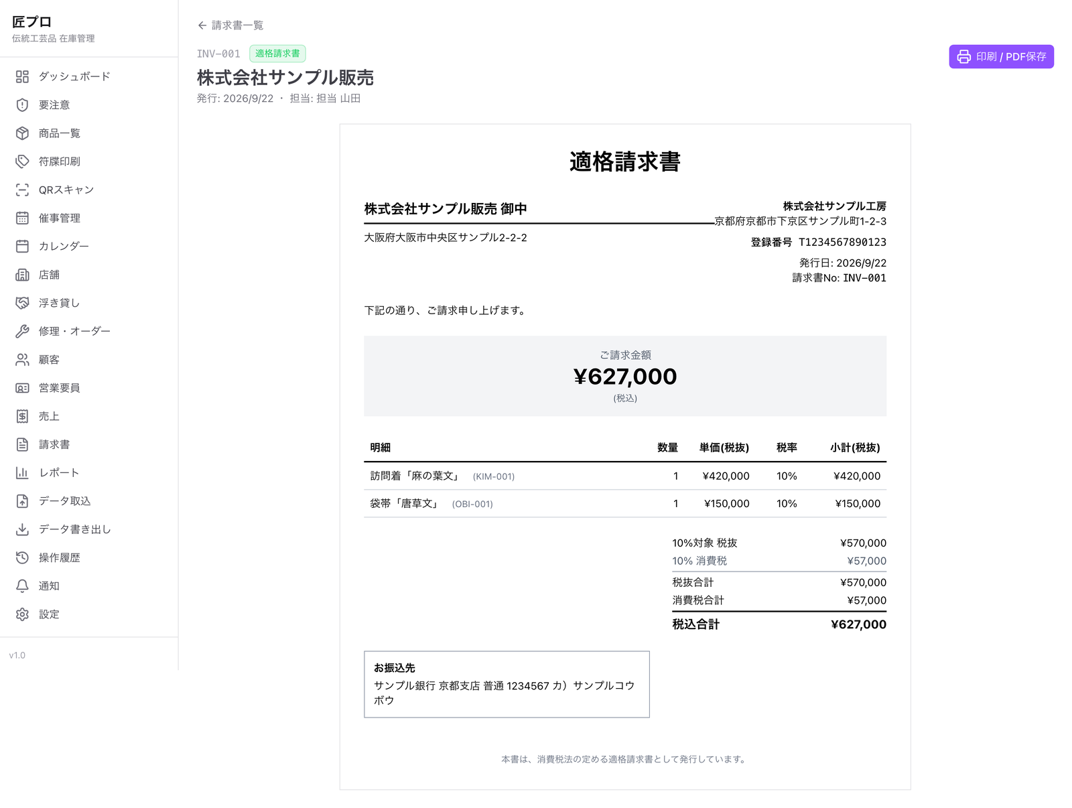Open 操作履歴 menu label

[60, 557]
